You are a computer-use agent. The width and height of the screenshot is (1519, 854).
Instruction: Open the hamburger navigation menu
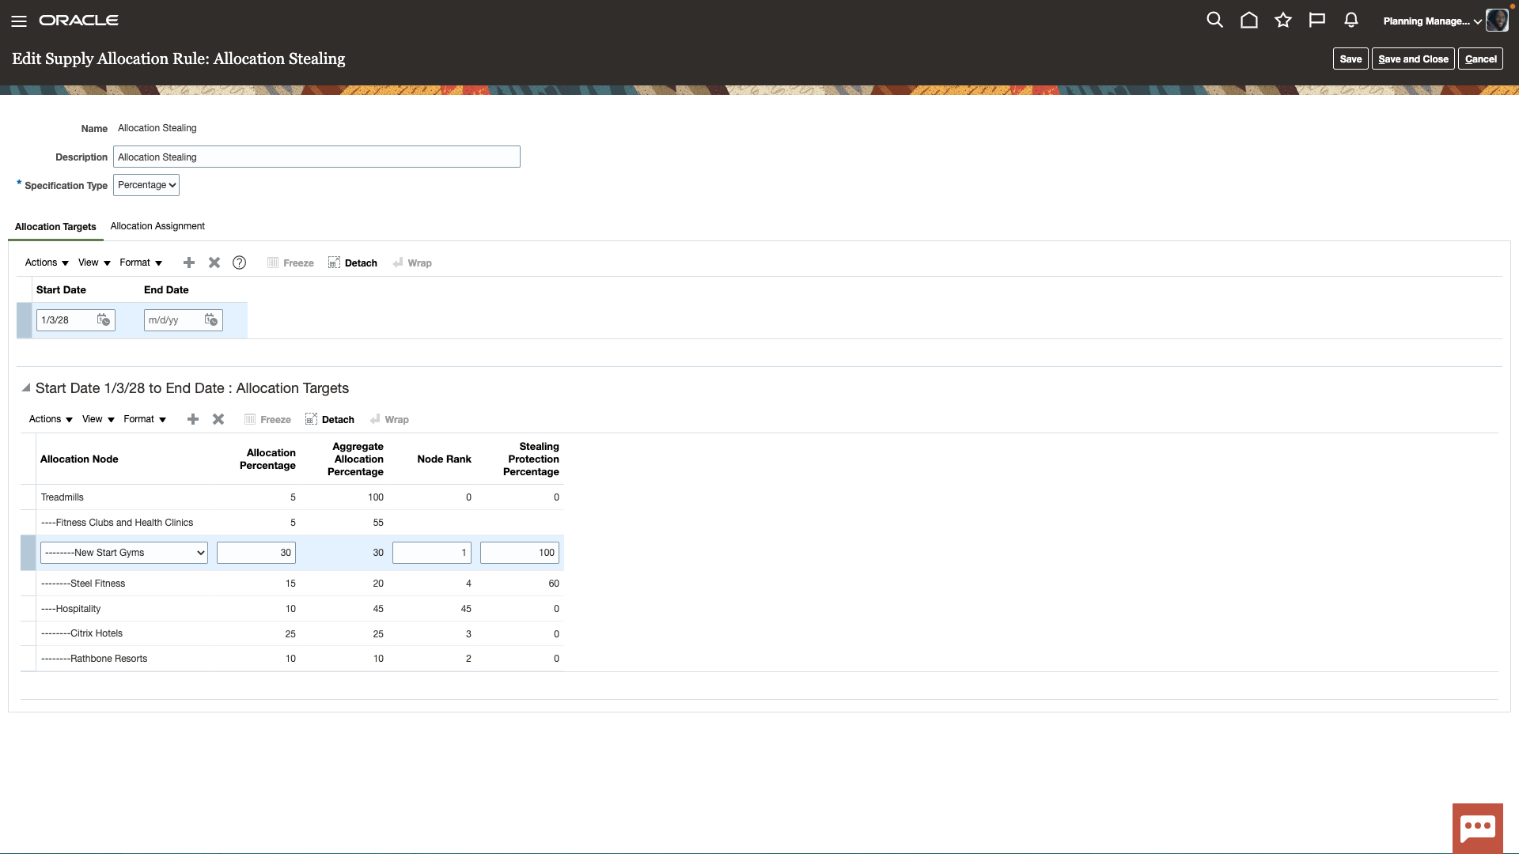pyautogui.click(x=19, y=21)
